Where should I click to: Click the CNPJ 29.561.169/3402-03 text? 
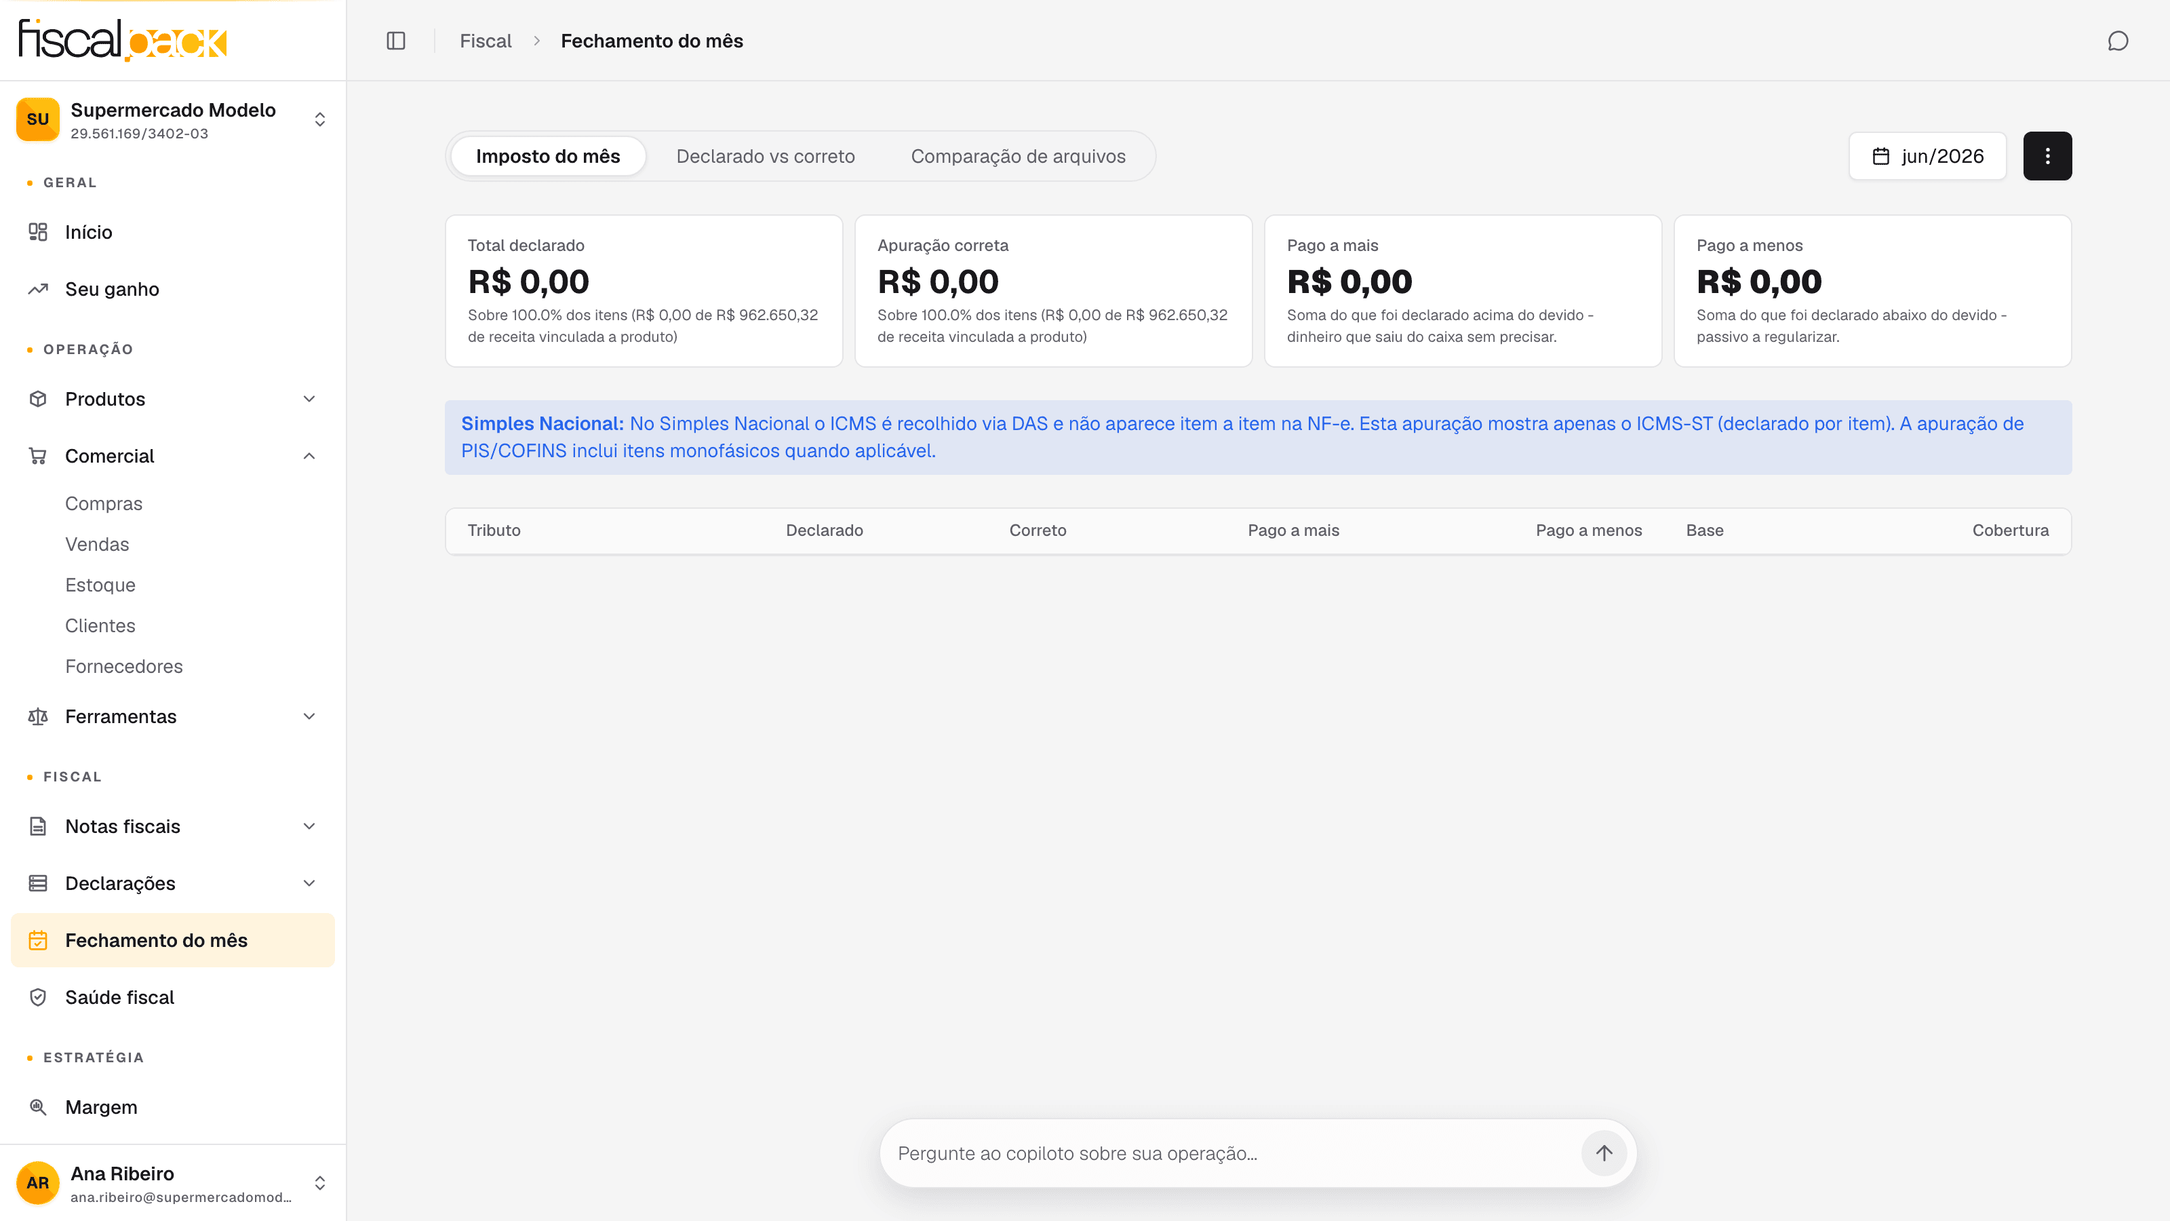pyautogui.click(x=139, y=133)
